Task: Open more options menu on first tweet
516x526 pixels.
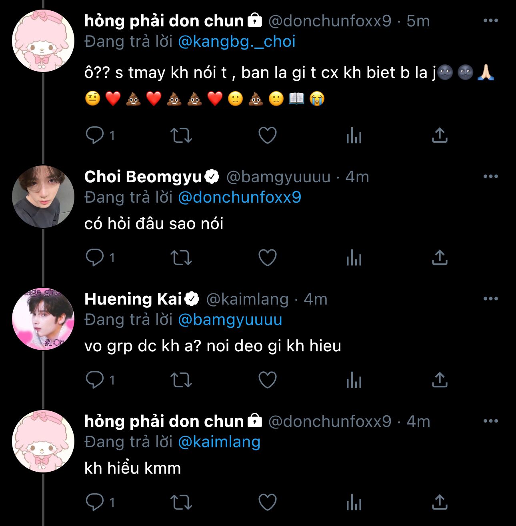Action: point(490,21)
